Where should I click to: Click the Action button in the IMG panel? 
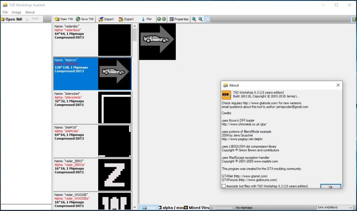pos(33,19)
